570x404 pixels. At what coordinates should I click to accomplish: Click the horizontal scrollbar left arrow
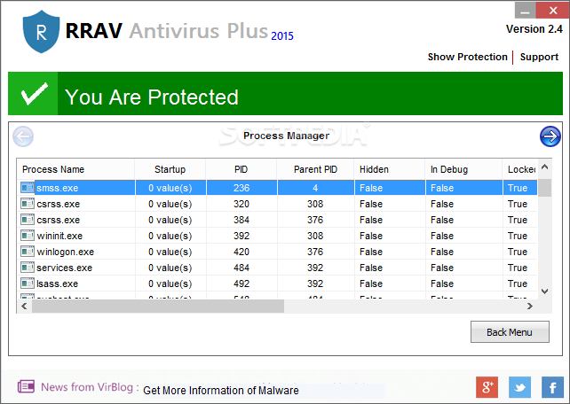coord(24,306)
